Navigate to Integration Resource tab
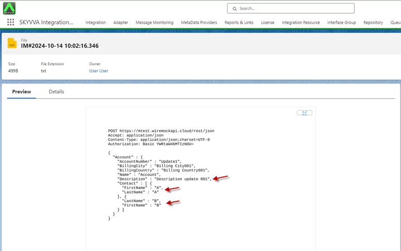Viewport: 401px width, 251px height. click(300, 23)
